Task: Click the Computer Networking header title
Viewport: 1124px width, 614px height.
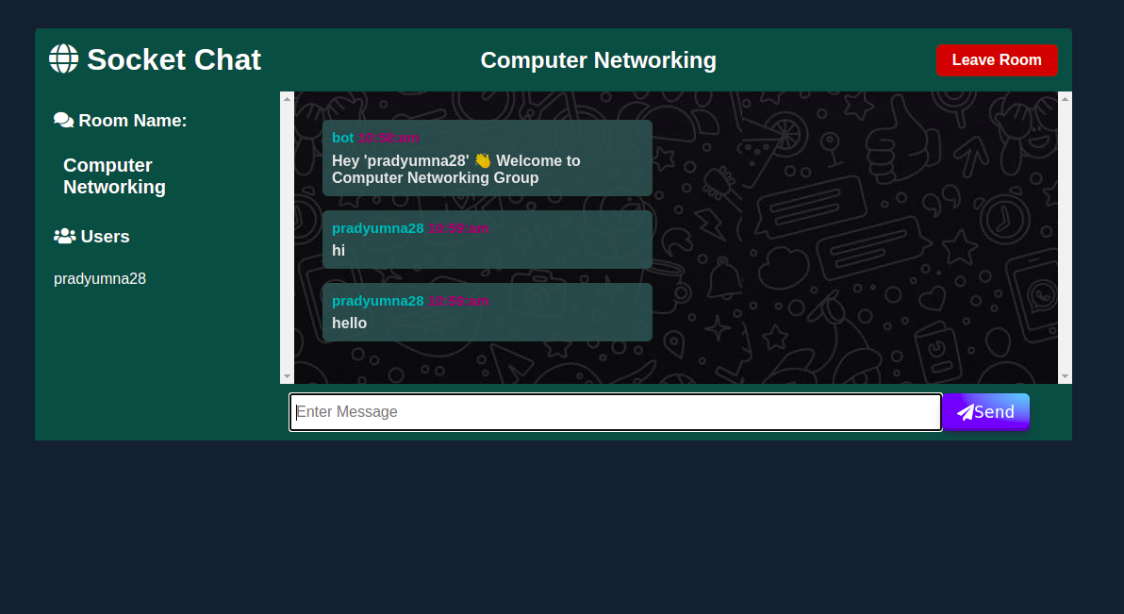Action: (x=598, y=60)
